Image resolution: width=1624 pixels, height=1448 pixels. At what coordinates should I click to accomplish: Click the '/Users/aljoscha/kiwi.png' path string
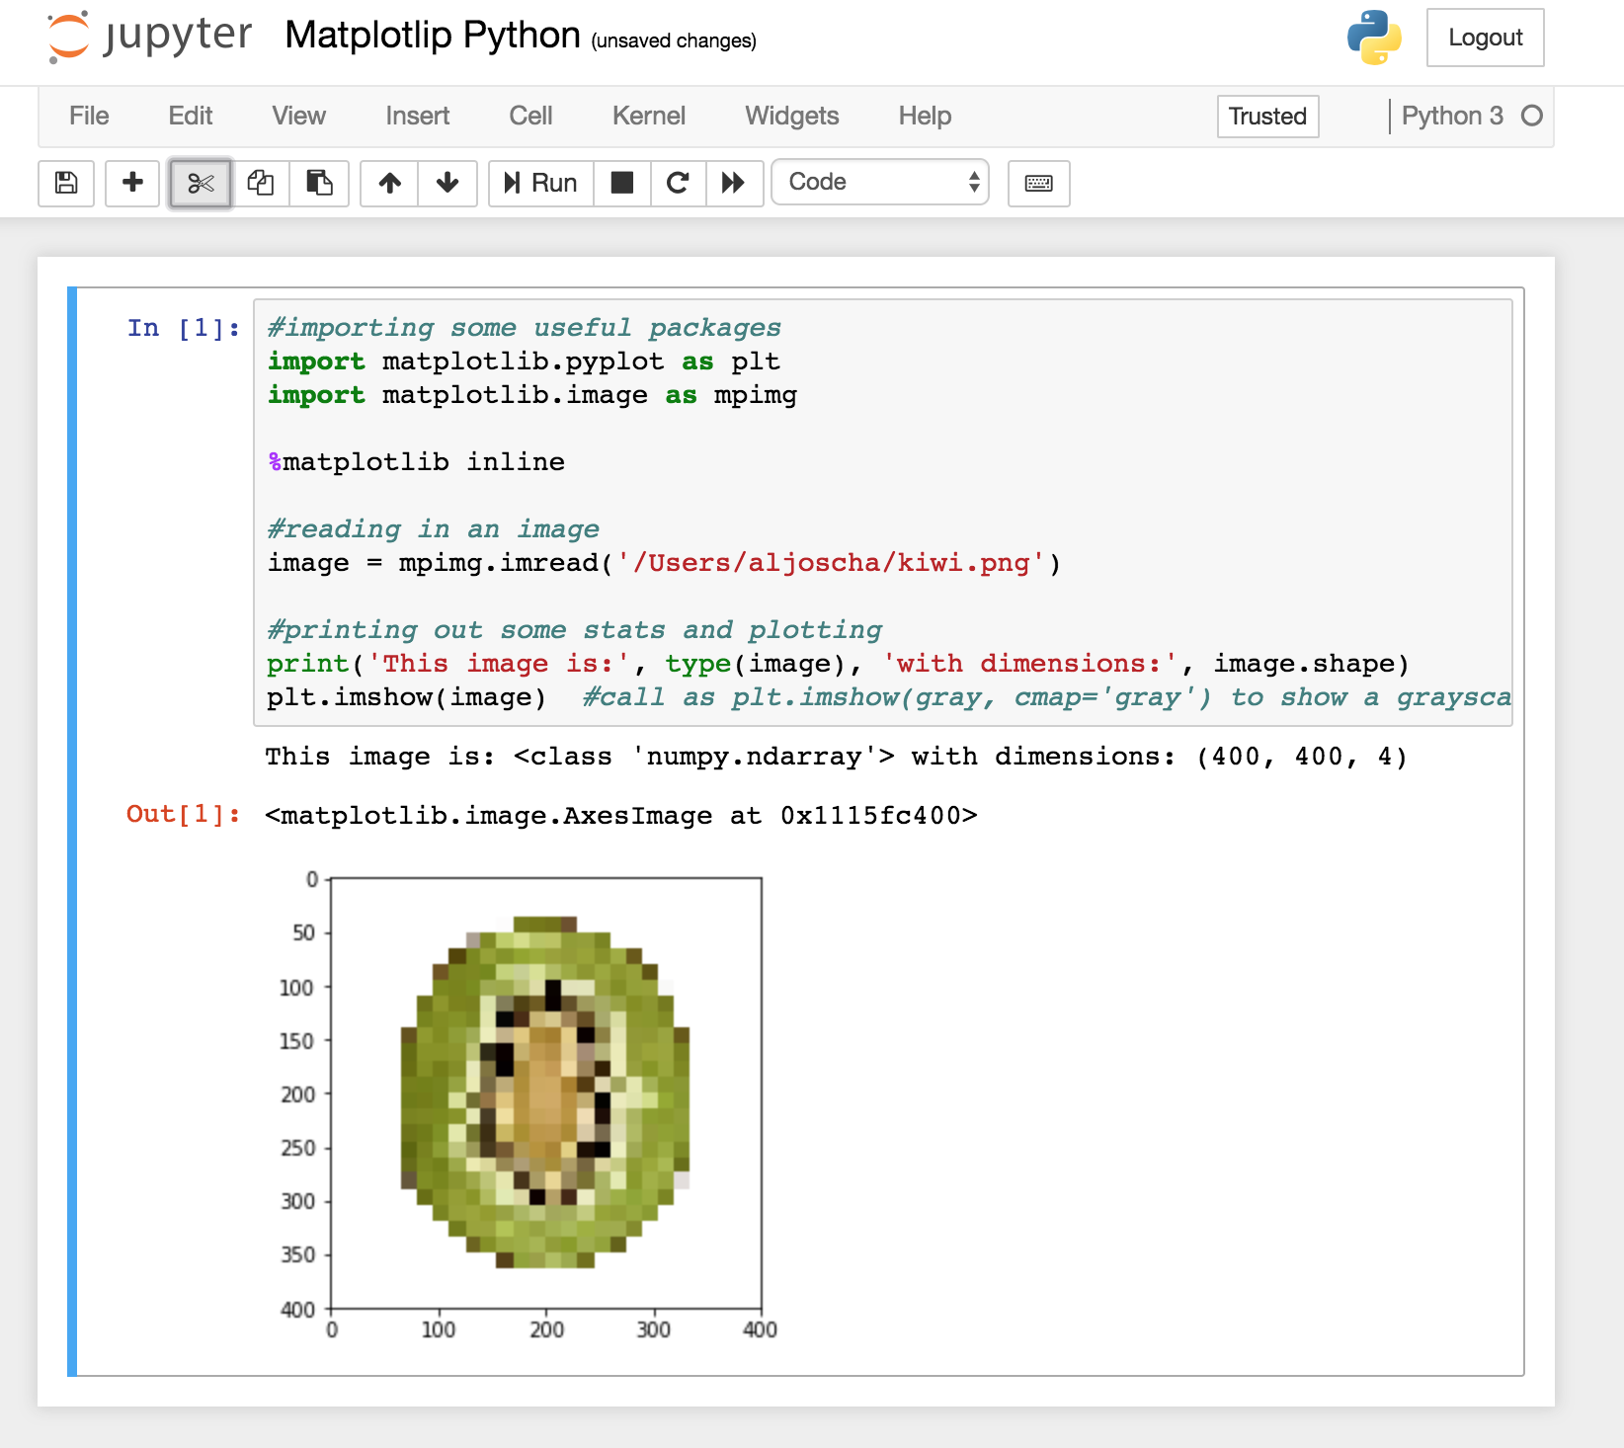pos(832,563)
